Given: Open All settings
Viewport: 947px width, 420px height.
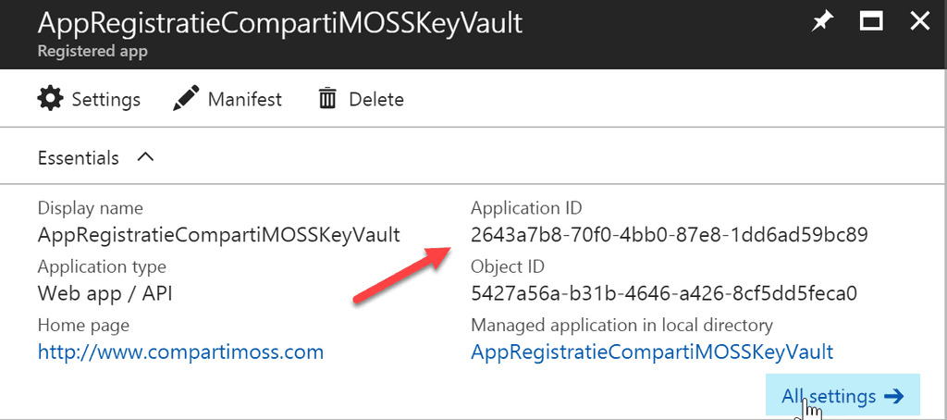Looking at the screenshot, I should click(829, 396).
